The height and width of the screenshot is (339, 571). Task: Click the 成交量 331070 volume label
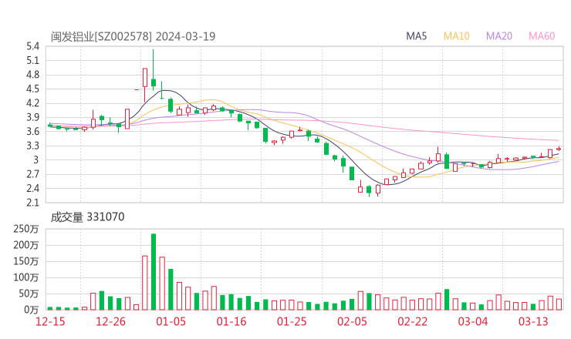click(x=87, y=217)
